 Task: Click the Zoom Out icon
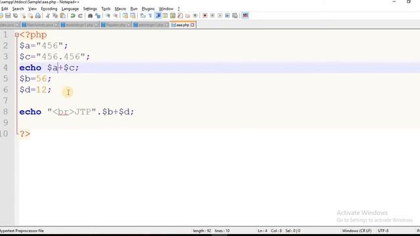(x=115, y=16)
